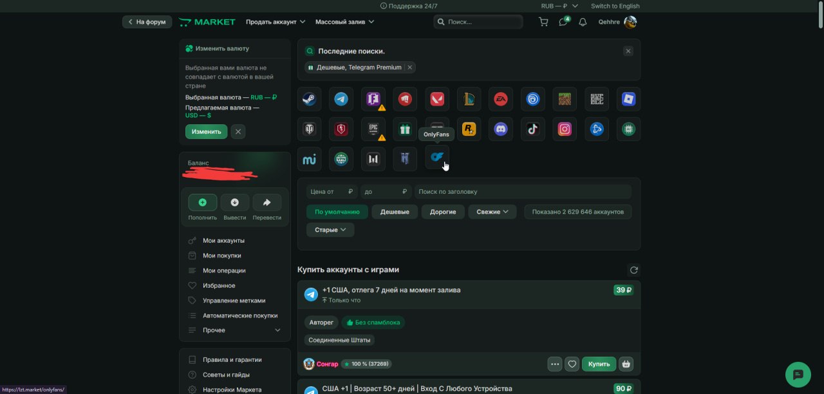This screenshot has height=394, width=824.
Task: Open the Discord accounts category
Action: click(501, 129)
